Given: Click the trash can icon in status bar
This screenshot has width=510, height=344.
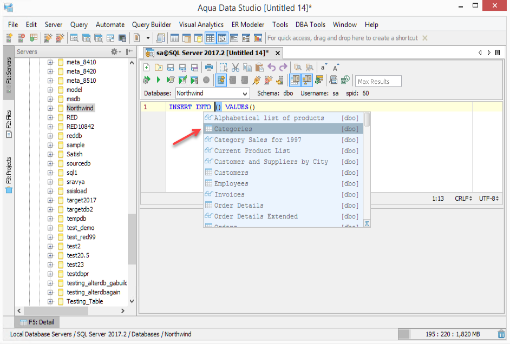Looking at the screenshot, I should tap(501, 334).
